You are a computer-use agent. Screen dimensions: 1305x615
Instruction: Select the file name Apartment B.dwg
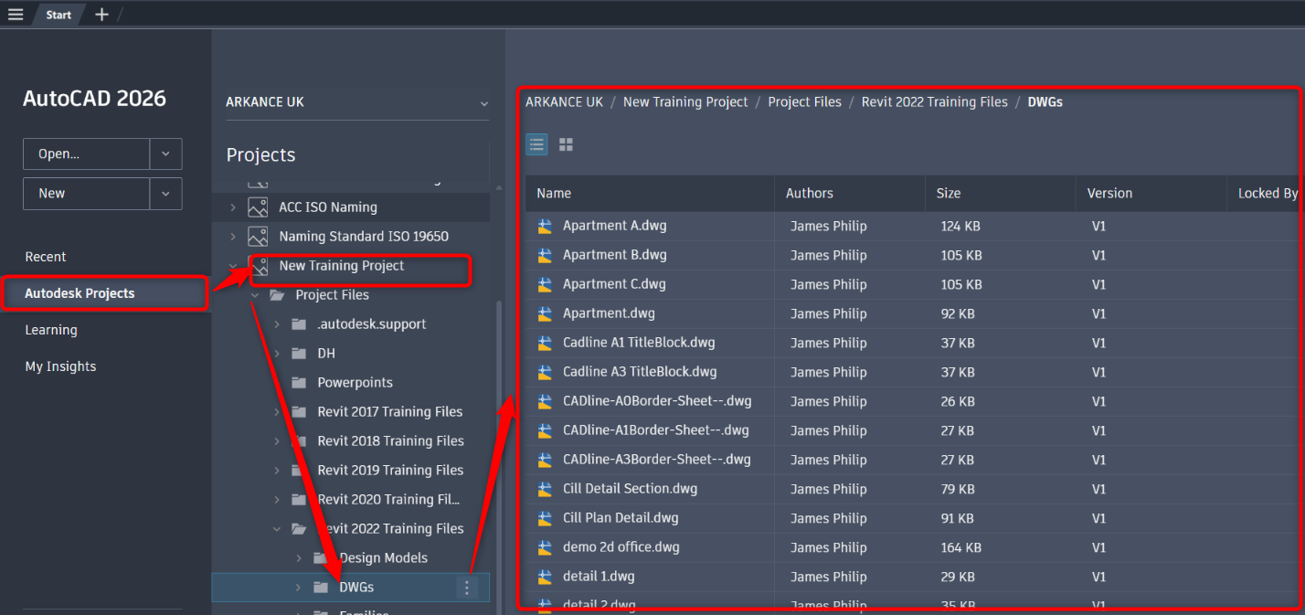(615, 255)
